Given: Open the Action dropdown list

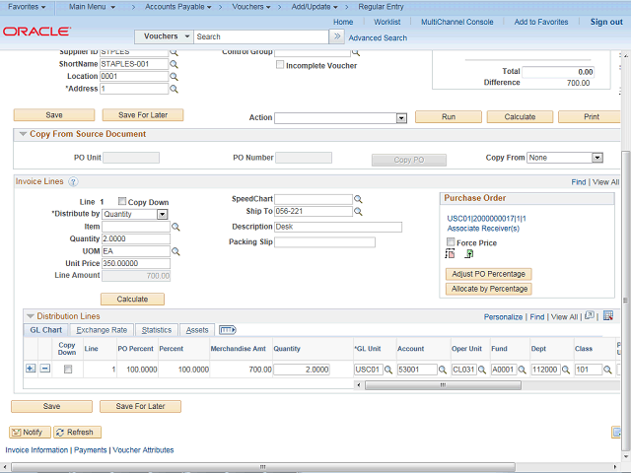Looking at the screenshot, I should point(401,118).
